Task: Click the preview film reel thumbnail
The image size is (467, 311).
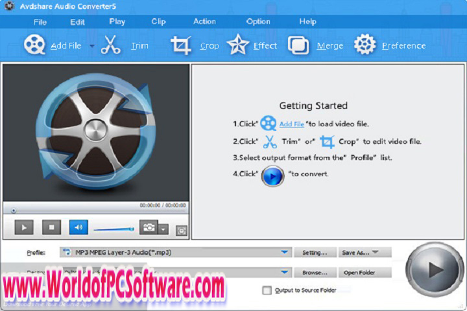Action: click(x=96, y=132)
